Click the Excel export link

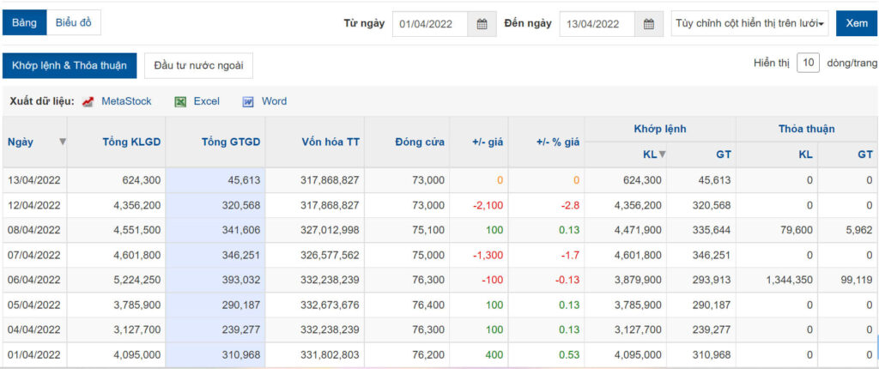pyautogui.click(x=206, y=101)
